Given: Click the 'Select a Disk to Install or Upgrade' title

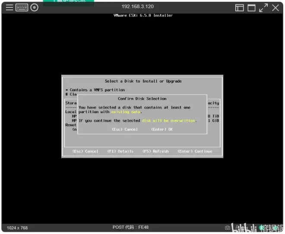Looking at the screenshot, I should point(143,81).
